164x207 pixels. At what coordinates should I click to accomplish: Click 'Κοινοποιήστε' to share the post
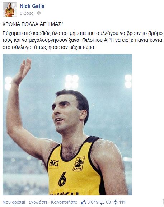(64, 202)
